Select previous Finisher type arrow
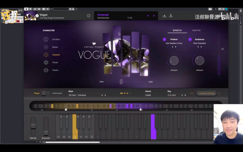Screen dimensions: 243x152 (x=172, y=47)
